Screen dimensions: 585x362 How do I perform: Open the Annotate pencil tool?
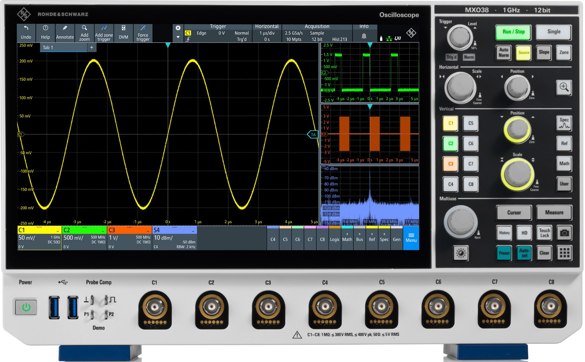(x=65, y=32)
